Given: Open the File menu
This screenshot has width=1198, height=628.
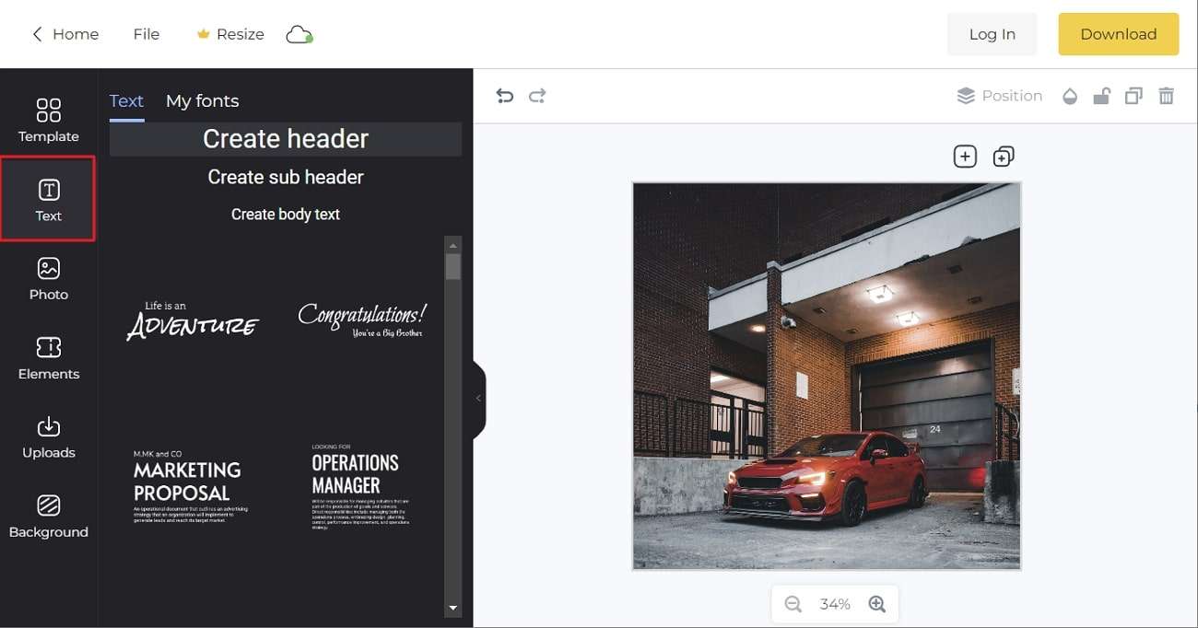Looking at the screenshot, I should click(146, 34).
